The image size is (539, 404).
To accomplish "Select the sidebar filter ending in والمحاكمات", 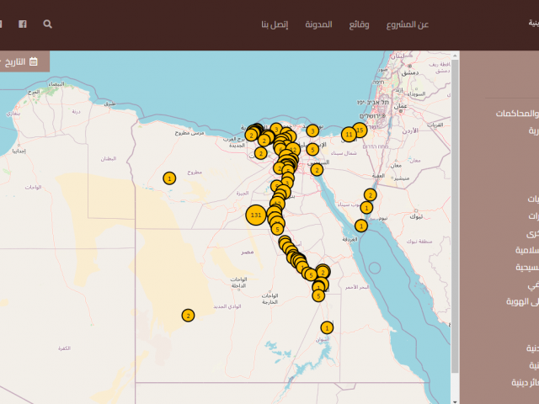I will (x=513, y=114).
